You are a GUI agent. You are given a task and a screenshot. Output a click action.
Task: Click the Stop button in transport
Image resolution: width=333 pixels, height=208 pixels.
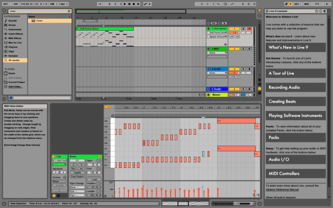tap(130, 4)
